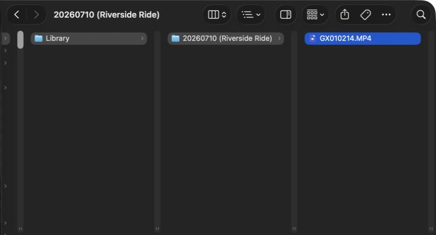
Task: Go forward to the next folder
Action: click(36, 15)
